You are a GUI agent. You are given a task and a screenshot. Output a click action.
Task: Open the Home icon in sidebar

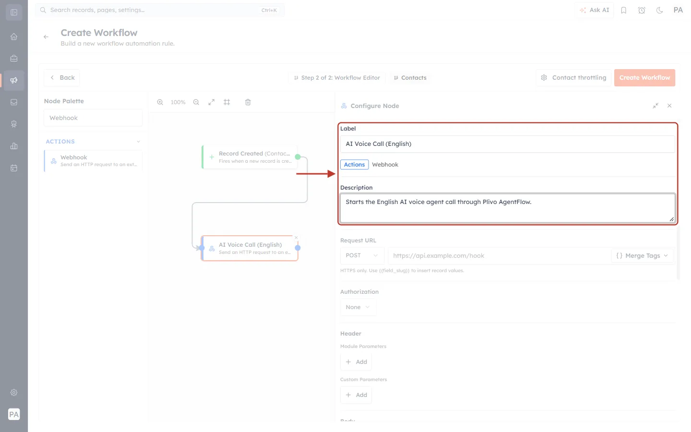(x=14, y=36)
